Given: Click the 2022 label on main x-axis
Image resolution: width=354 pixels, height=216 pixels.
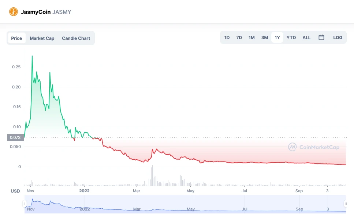Looking at the screenshot, I should (x=84, y=191).
